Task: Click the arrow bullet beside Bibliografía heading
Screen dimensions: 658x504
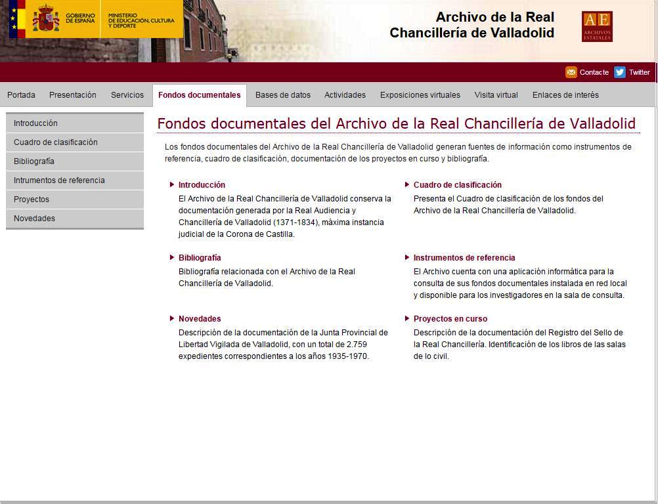Action: (x=171, y=257)
